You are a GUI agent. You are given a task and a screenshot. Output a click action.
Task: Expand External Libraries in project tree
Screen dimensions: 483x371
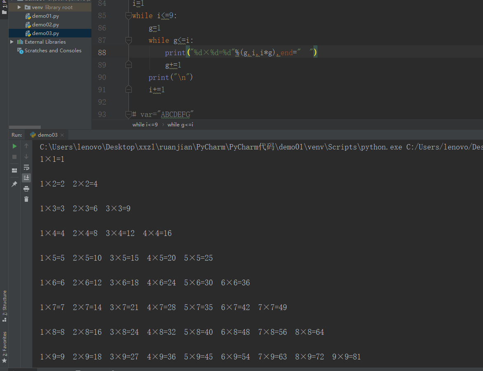(12, 42)
